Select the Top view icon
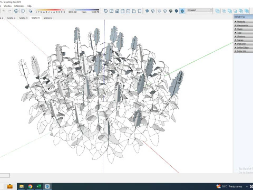 pos(111,11)
